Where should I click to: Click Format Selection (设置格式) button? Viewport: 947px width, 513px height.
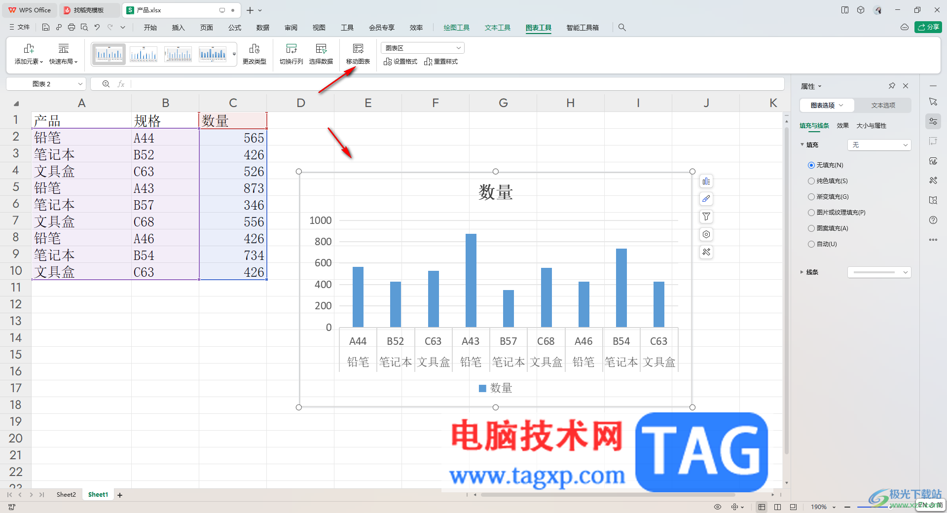pos(401,62)
